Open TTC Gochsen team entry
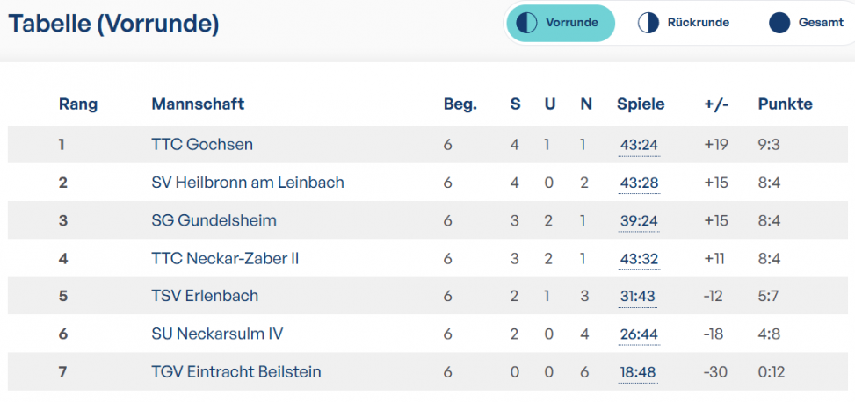 point(202,145)
